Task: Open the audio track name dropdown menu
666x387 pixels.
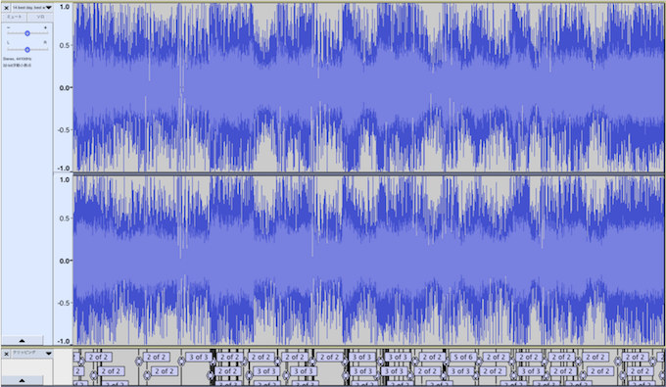Action: coord(32,8)
